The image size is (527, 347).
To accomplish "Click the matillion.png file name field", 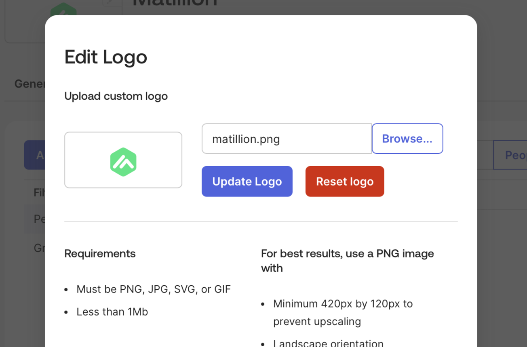I will [x=286, y=139].
